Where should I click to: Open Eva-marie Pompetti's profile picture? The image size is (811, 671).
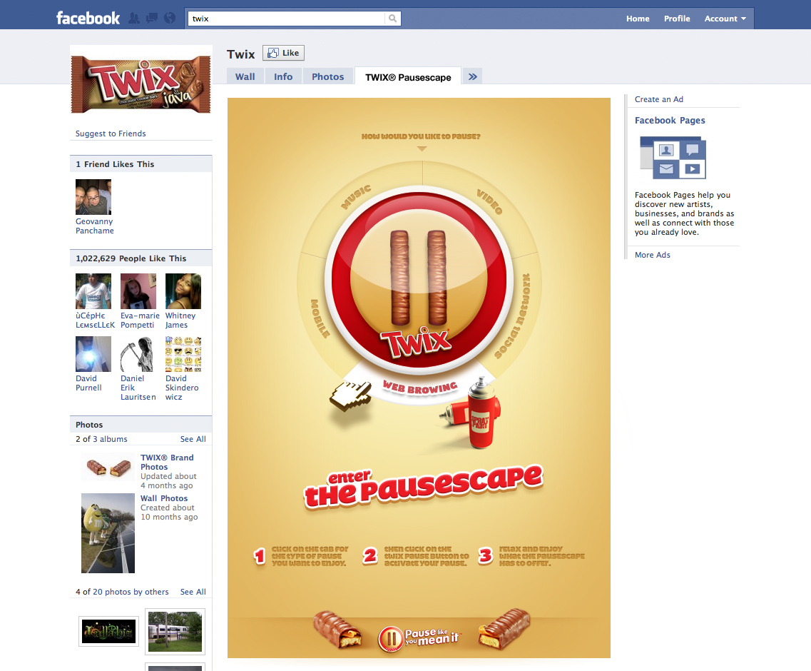tap(138, 291)
